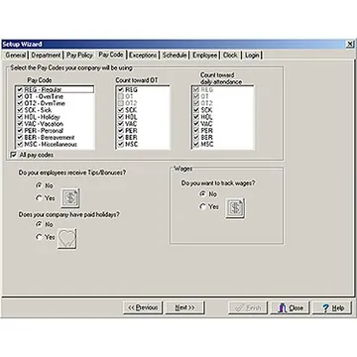The width and height of the screenshot is (357, 357).
Task: Open tips and bonuses dollar icon button
Action: 70,198
